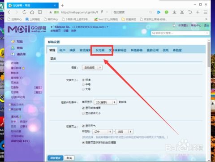Screen dimensions: 215x162
Task: Open the reading mode book icon
Action: [x=40, y=12]
